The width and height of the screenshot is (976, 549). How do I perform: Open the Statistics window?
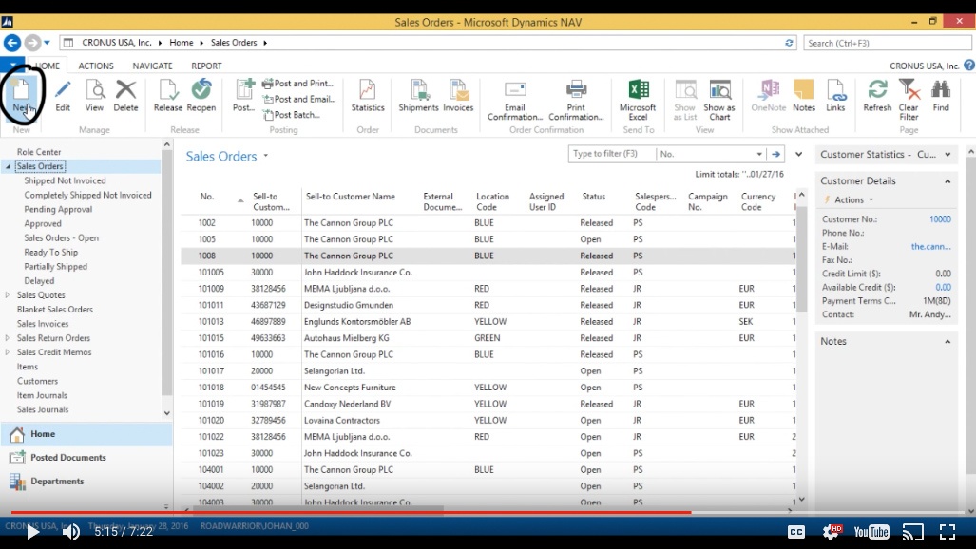(x=368, y=99)
